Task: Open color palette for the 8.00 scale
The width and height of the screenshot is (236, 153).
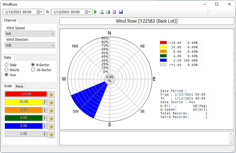Action: [x=51, y=111]
